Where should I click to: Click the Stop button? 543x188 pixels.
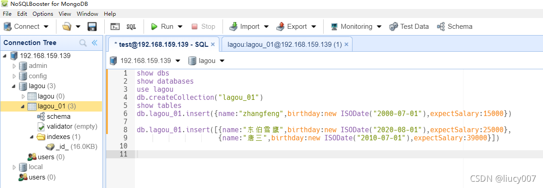point(203,27)
